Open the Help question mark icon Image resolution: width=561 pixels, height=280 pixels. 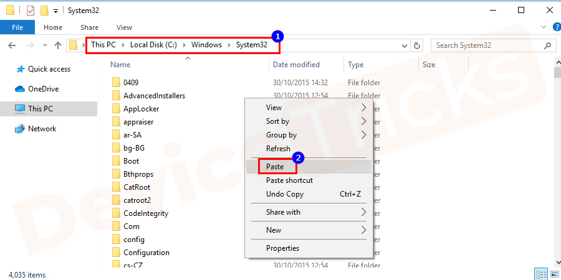pyautogui.click(x=557, y=27)
